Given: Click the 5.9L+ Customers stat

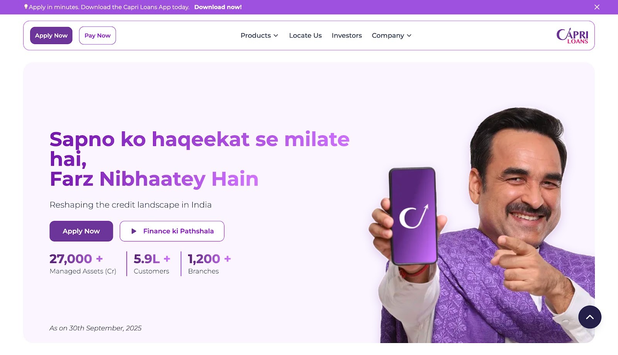Looking at the screenshot, I should pyautogui.click(x=152, y=264).
